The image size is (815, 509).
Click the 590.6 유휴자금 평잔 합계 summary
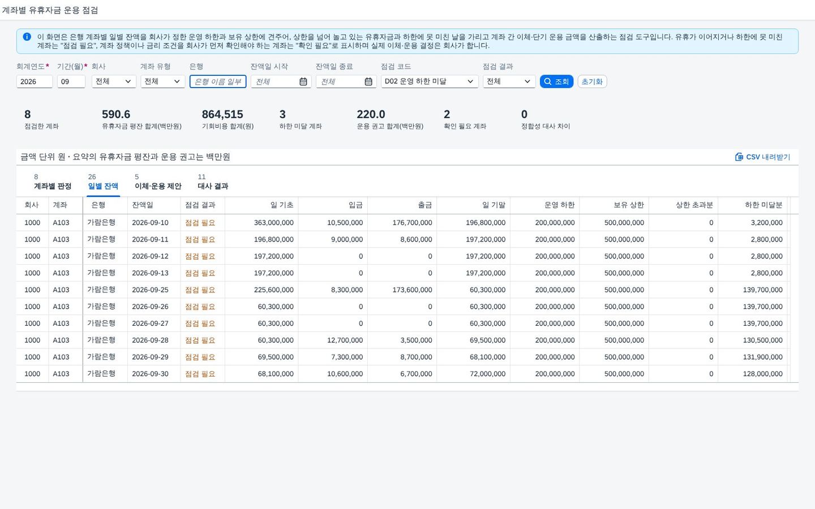click(x=141, y=119)
